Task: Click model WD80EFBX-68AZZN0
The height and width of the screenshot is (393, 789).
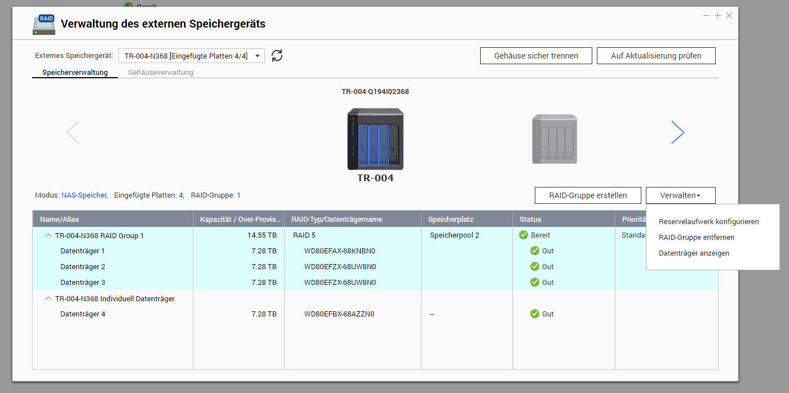Action: tap(339, 314)
